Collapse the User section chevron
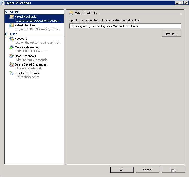 coord(7,34)
